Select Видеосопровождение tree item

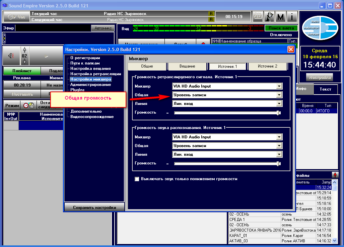(x=92, y=117)
